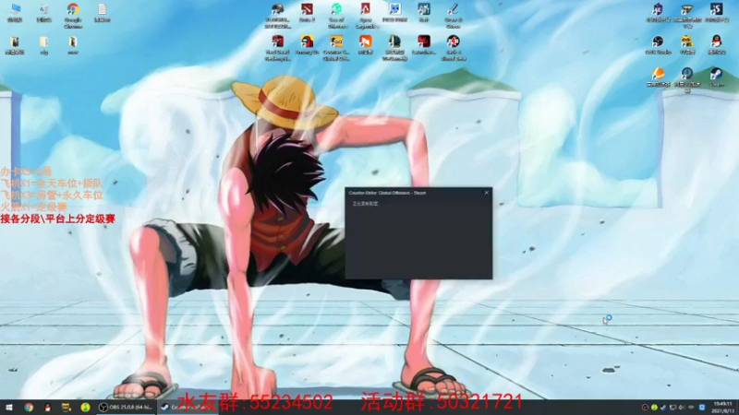Open the volume speaker tray icon
The width and height of the screenshot is (739, 415).
click(x=682, y=407)
